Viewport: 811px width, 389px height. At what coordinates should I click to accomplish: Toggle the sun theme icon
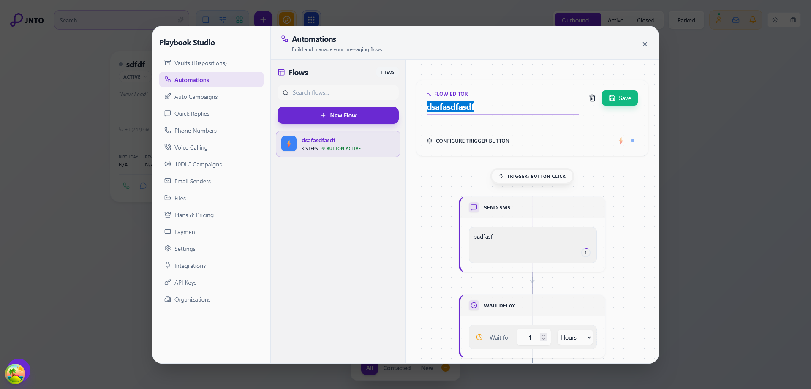tap(775, 20)
